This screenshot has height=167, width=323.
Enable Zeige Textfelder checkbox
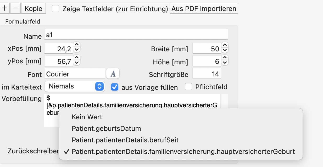[55, 9]
